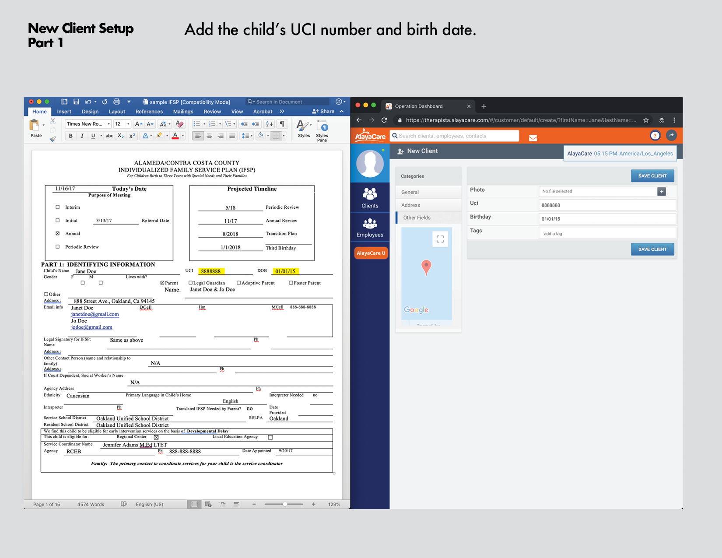Open the AlayaCare mail envelope icon
This screenshot has height=558, width=722.
(x=533, y=138)
